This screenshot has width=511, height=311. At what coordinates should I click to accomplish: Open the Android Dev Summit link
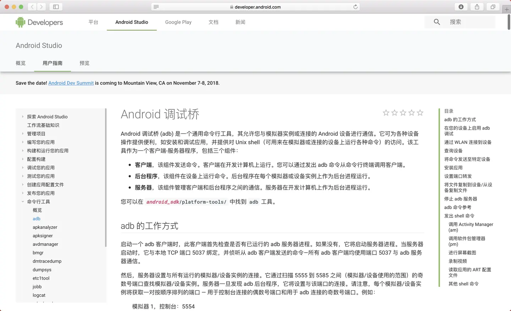point(71,83)
